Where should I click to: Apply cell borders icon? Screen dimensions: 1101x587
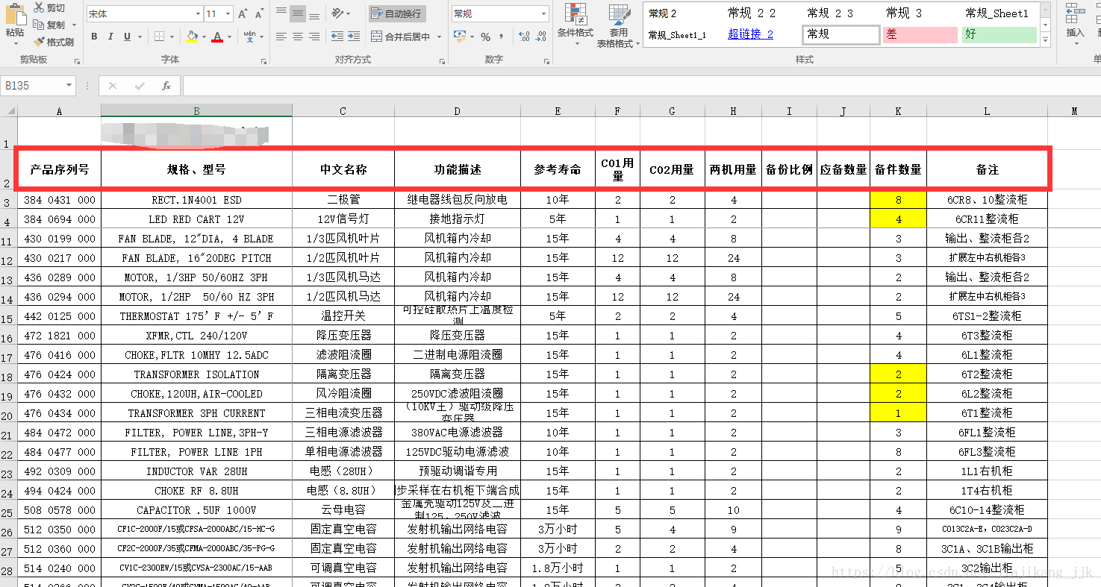click(159, 37)
